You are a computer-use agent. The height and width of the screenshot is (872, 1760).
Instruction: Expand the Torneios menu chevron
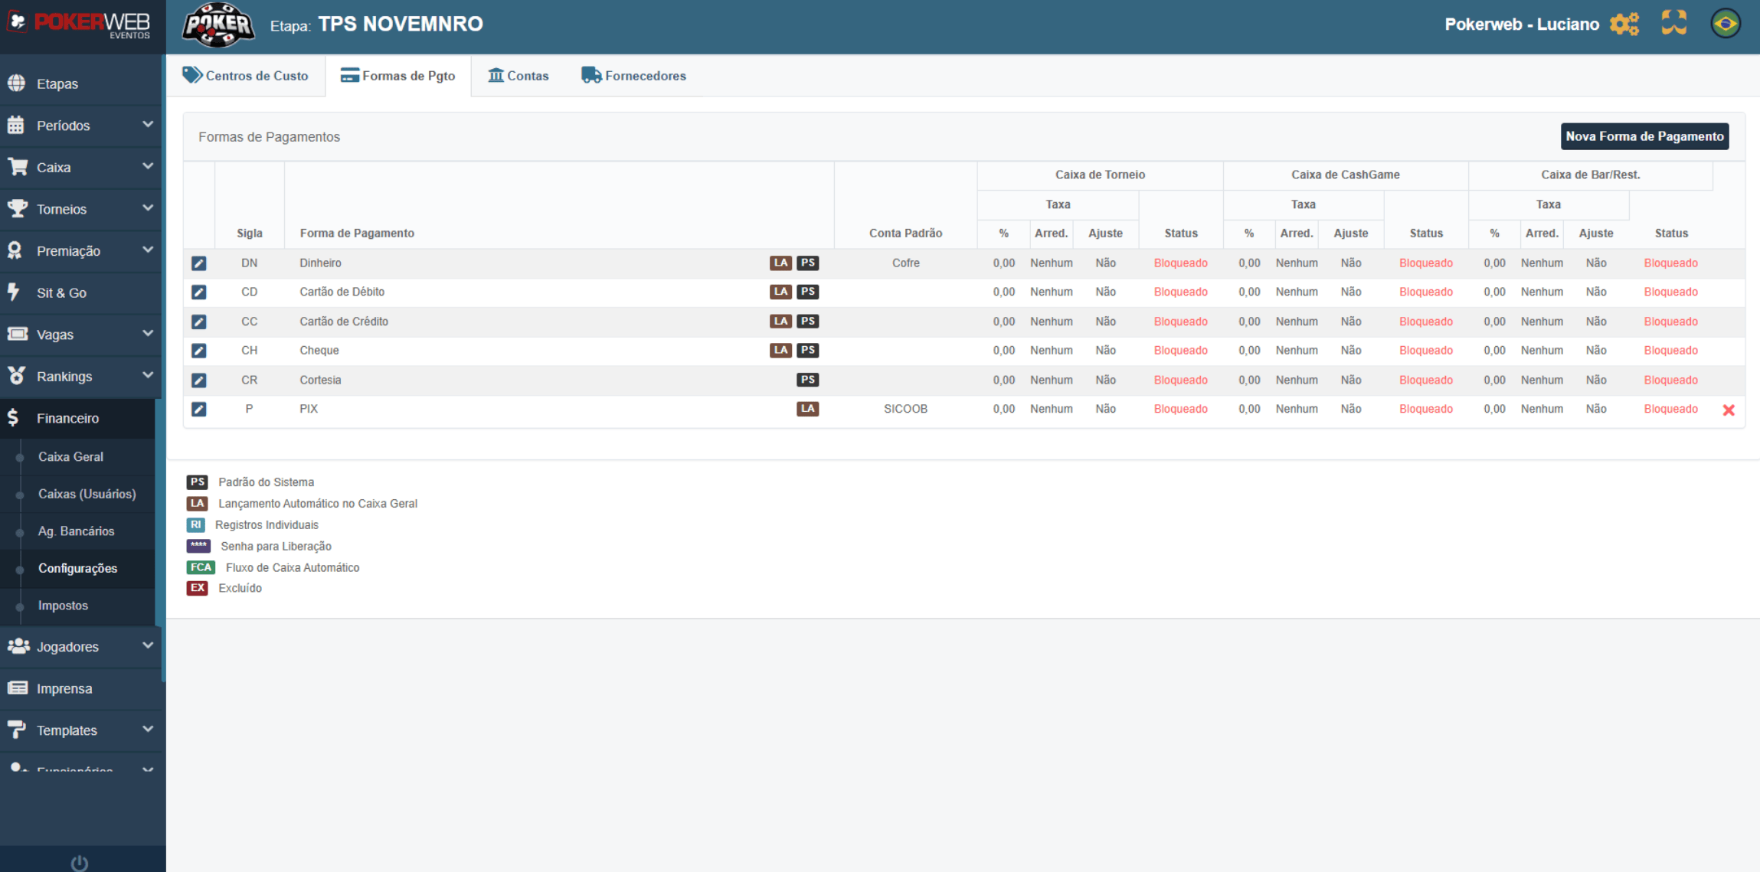[148, 208]
